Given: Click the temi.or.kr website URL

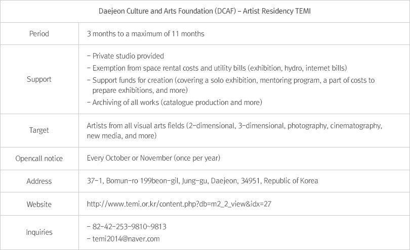Looking at the screenshot, I should click(180, 204).
